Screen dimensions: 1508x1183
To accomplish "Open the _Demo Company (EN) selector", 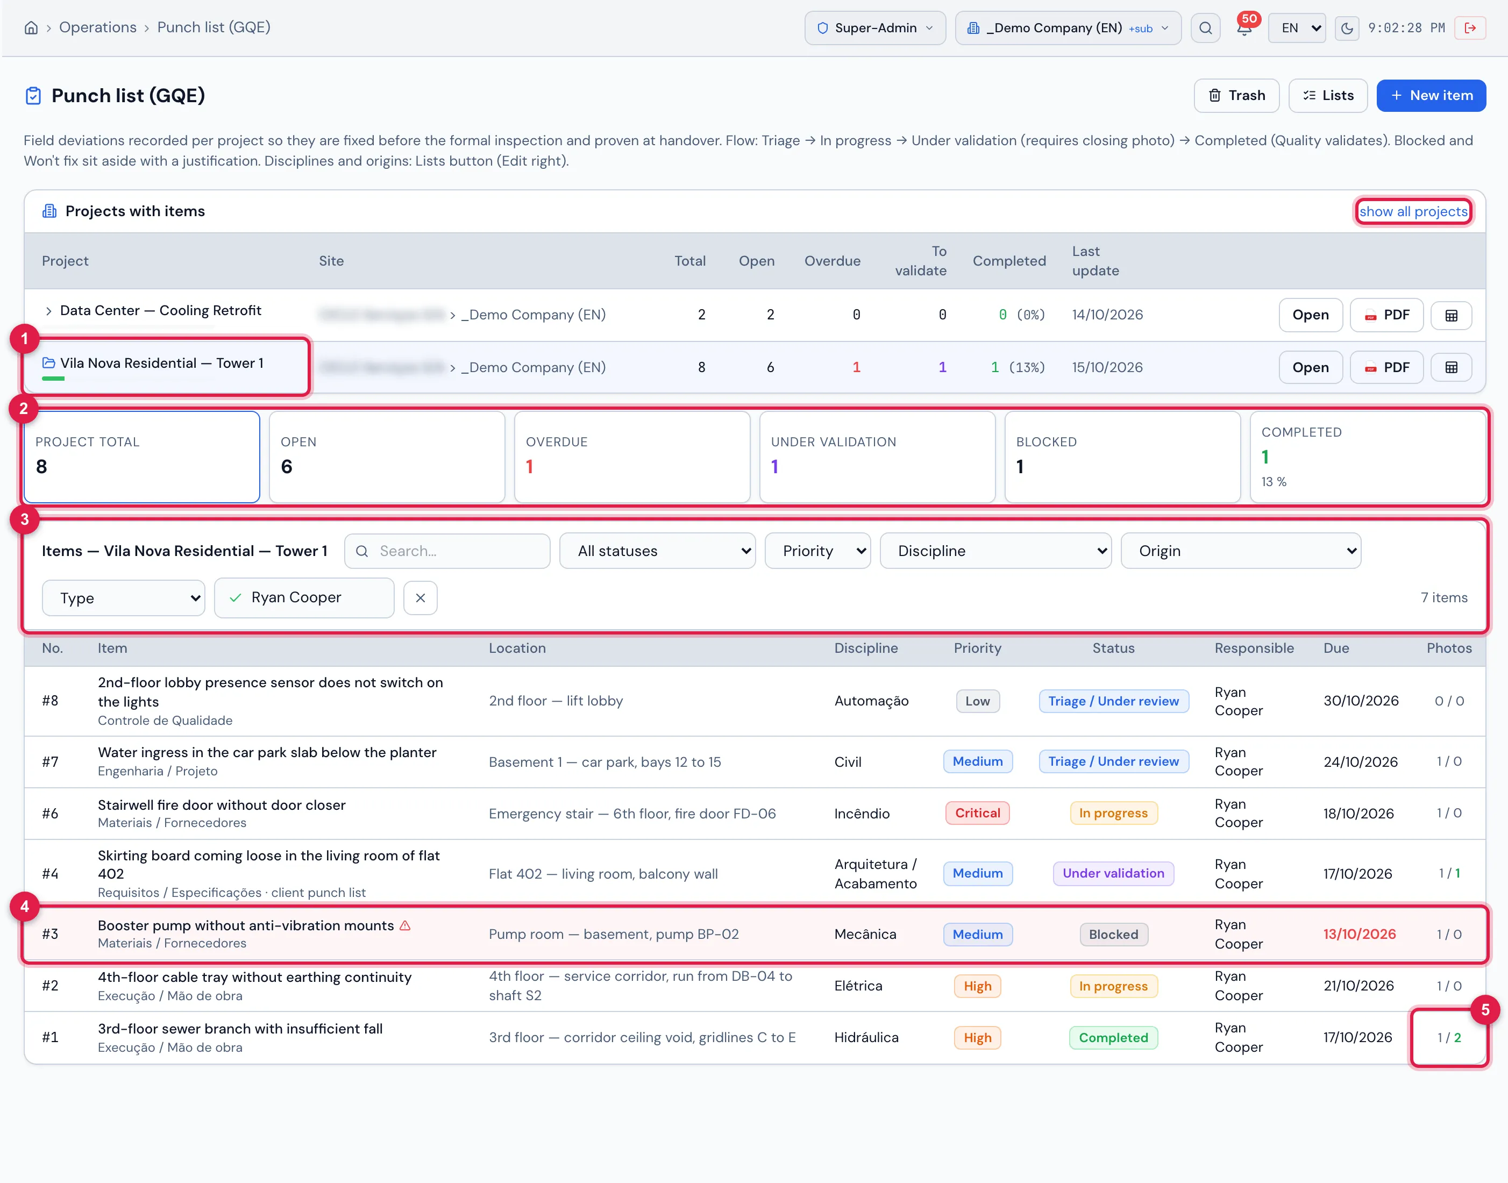I will click(x=1068, y=28).
